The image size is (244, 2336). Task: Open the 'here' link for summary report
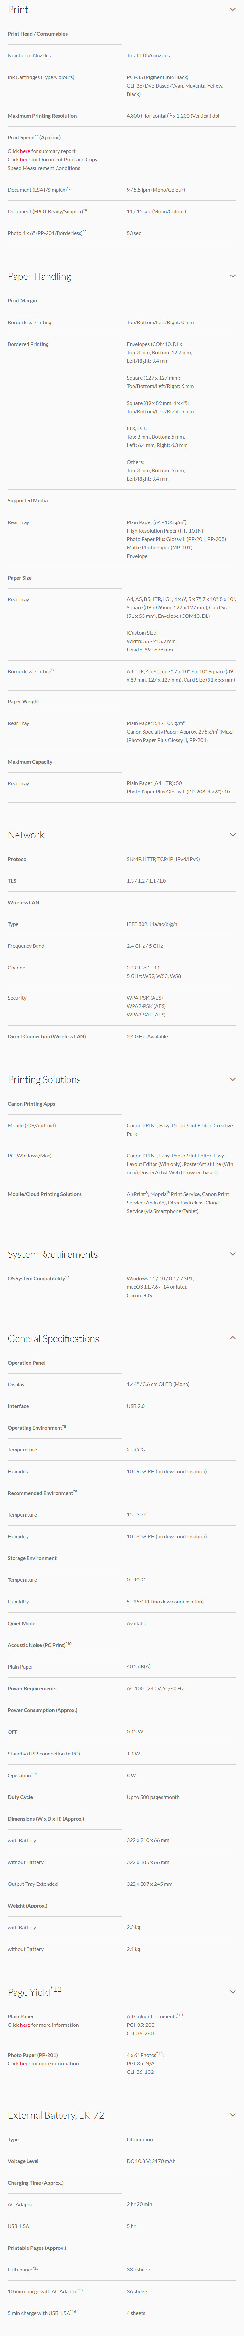click(25, 151)
